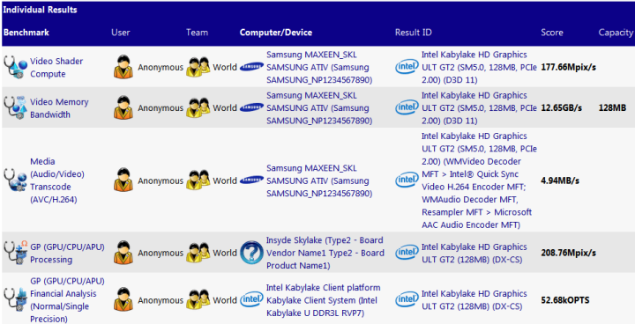Screen dimensions: 635x324
Task: Click the Individual Results heading
Action: click(40, 10)
